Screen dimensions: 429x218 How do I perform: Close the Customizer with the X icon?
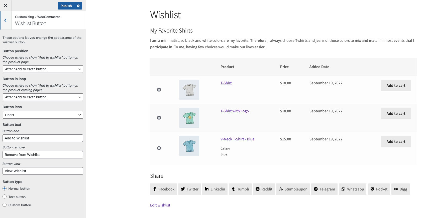click(6, 6)
